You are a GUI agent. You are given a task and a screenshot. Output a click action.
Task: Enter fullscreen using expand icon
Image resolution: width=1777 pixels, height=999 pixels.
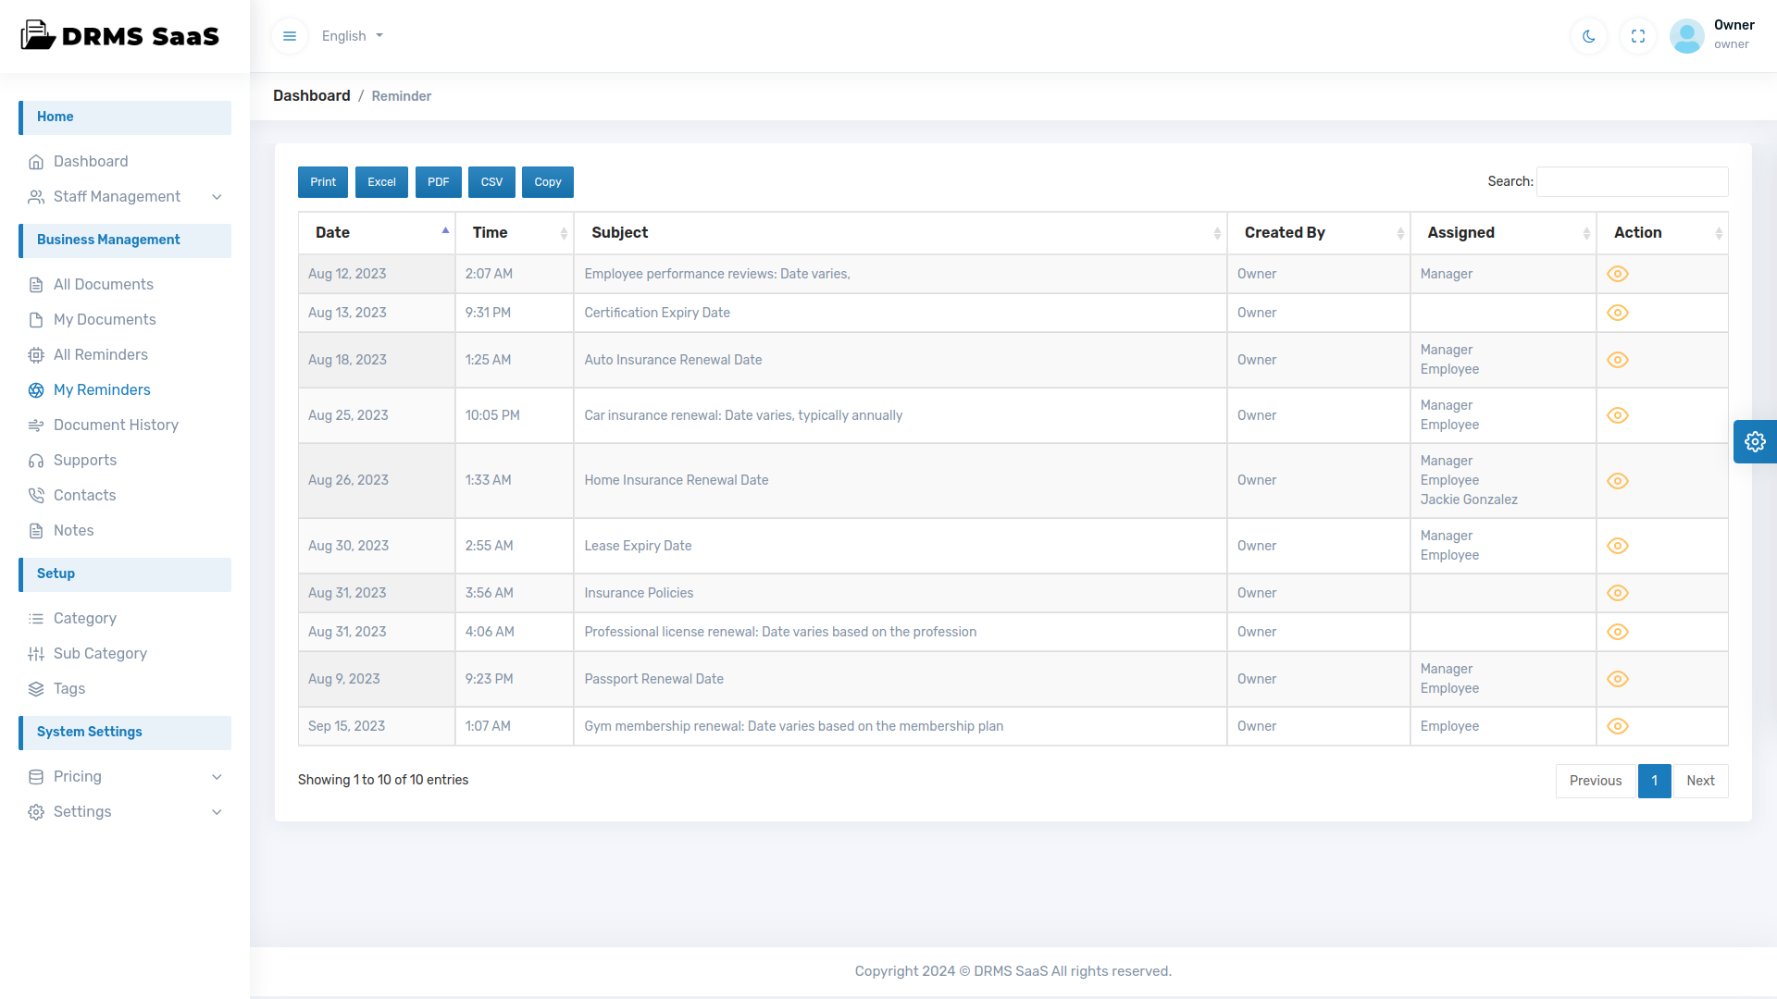point(1637,36)
